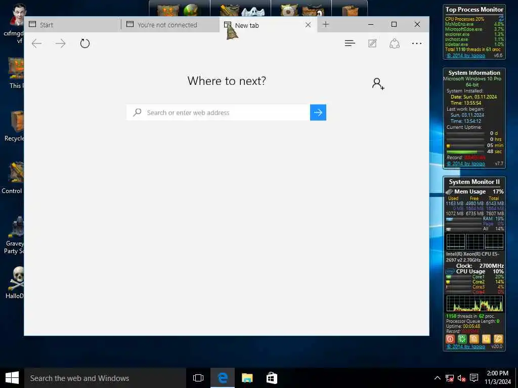Image resolution: width=518 pixels, height=388 pixels.
Task: Click the ghost icon in top dock
Action: click(253, 12)
